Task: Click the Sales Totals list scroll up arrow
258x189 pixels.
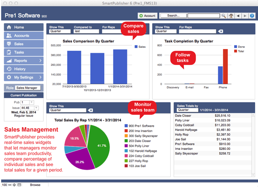Action: (x=253, y=115)
